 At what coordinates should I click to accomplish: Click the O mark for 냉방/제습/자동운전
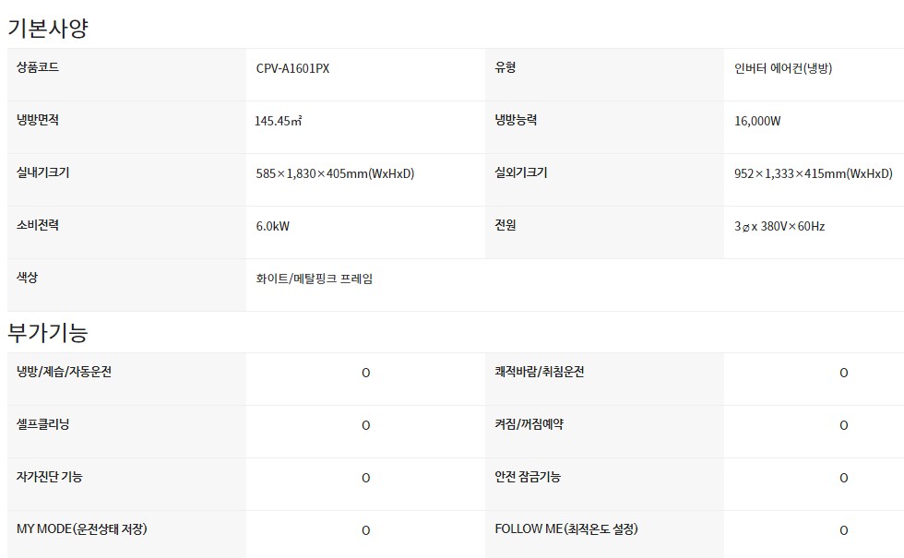pyautogui.click(x=365, y=373)
